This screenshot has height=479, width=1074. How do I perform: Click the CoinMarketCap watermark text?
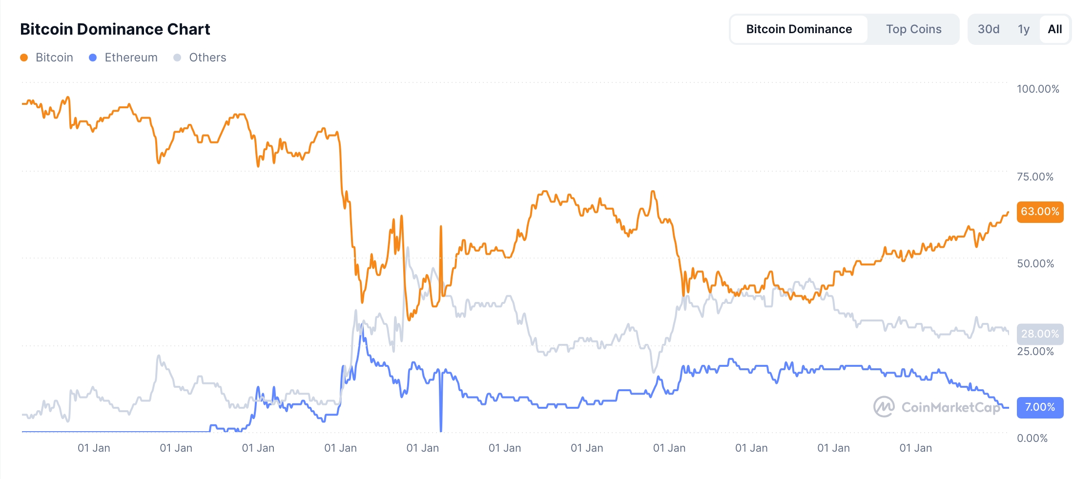(x=951, y=407)
